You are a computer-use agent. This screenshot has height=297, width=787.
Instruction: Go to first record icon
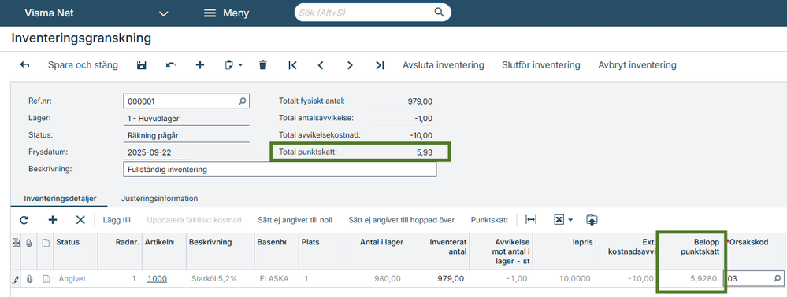coord(292,65)
